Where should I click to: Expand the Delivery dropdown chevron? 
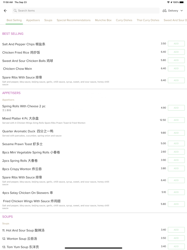click(182, 11)
